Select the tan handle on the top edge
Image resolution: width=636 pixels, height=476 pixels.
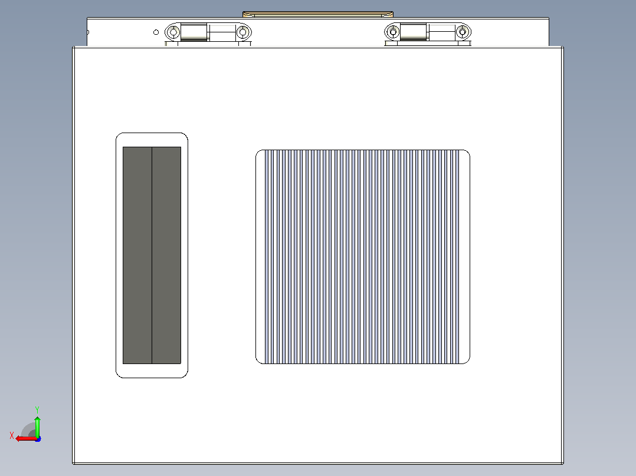coord(318,15)
